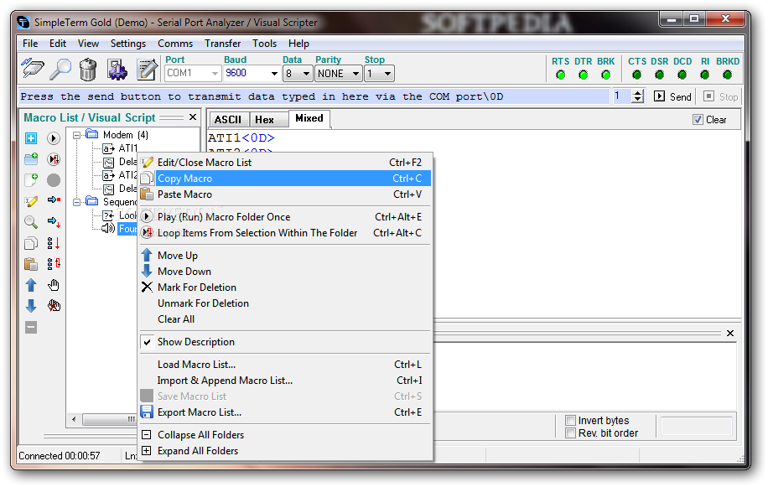768x487 pixels.
Task: Open the File menu
Action: (30, 44)
